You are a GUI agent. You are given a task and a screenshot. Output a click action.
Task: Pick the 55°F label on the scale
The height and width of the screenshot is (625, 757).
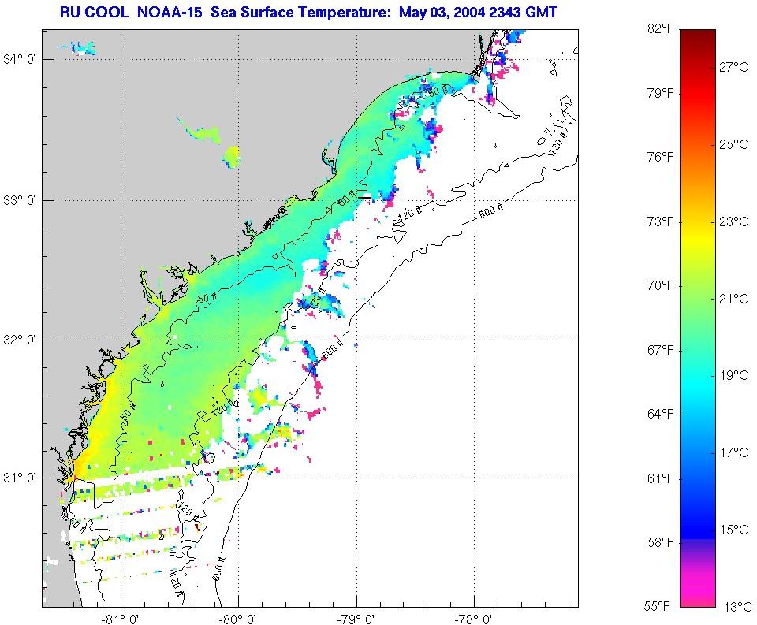click(x=657, y=606)
